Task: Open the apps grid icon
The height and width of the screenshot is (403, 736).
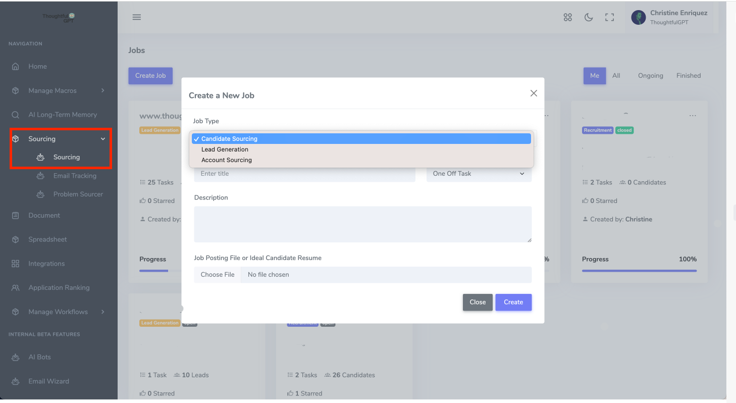Action: pos(567,18)
